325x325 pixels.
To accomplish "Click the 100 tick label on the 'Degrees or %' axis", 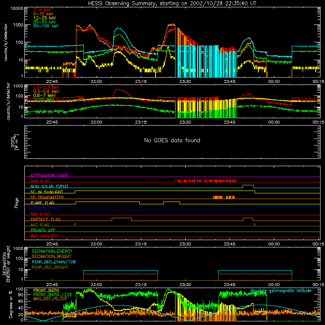I will 19,289.
